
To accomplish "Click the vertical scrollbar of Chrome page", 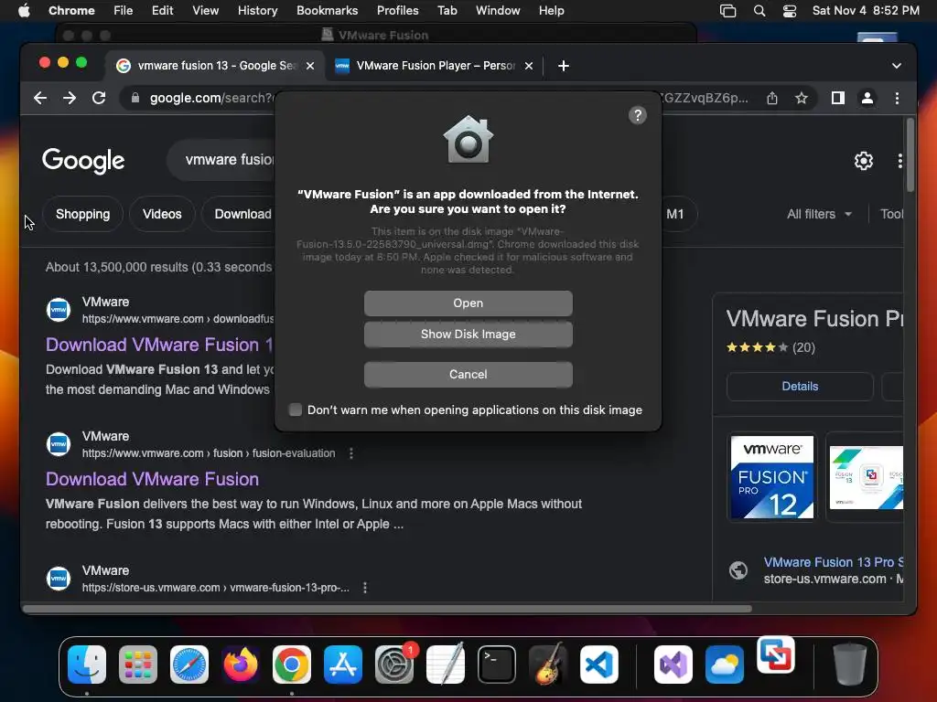I will 910,155.
